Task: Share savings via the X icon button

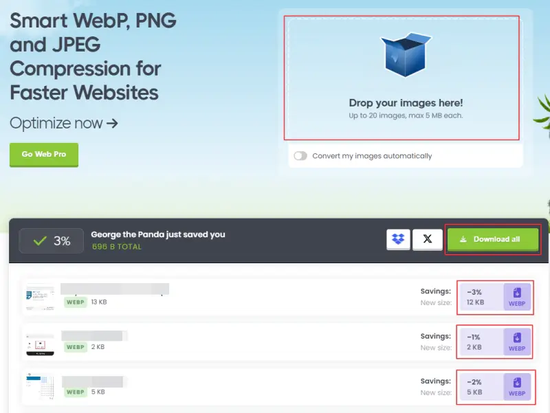Action: coord(428,239)
